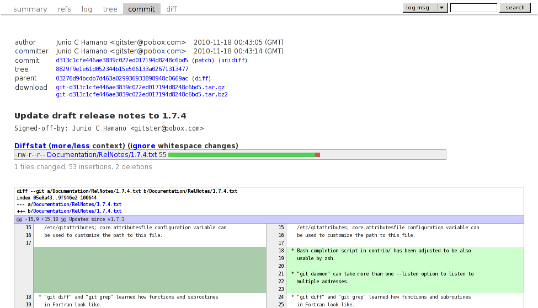Screen dimensions: 538x308
Task: Click new line 19 usable by zsh text
Action: coord(316,258)
